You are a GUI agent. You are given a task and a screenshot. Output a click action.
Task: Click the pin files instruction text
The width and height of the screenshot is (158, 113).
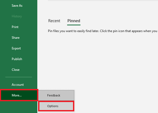103,31
